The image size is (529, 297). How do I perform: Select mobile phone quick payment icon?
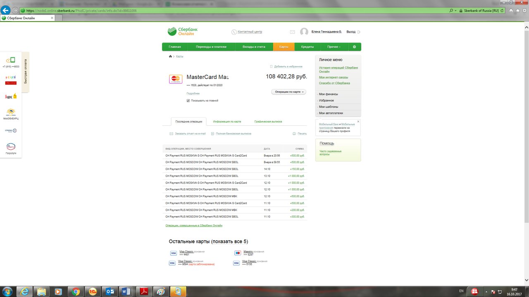11,60
